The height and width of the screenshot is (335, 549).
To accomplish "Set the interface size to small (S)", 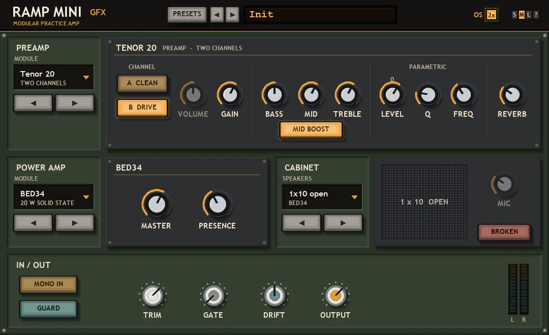I will [x=514, y=15].
